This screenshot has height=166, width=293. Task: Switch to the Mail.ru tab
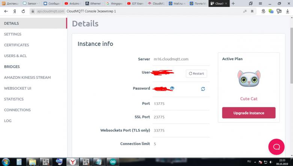point(178,3)
